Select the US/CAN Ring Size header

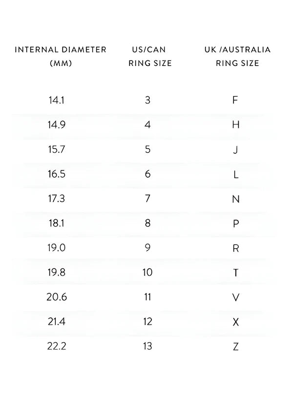[149, 57]
